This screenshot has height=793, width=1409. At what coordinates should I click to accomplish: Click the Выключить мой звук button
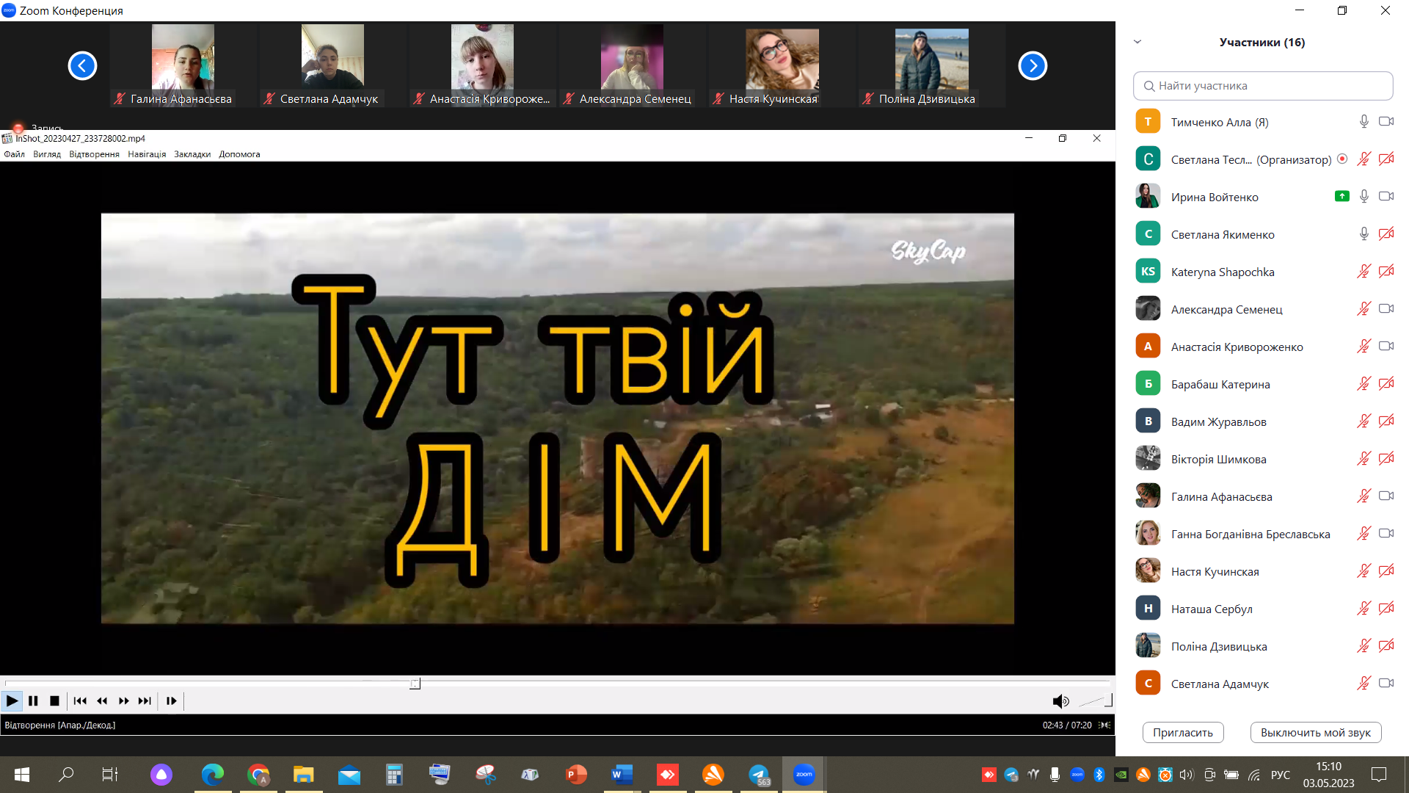click(x=1315, y=732)
